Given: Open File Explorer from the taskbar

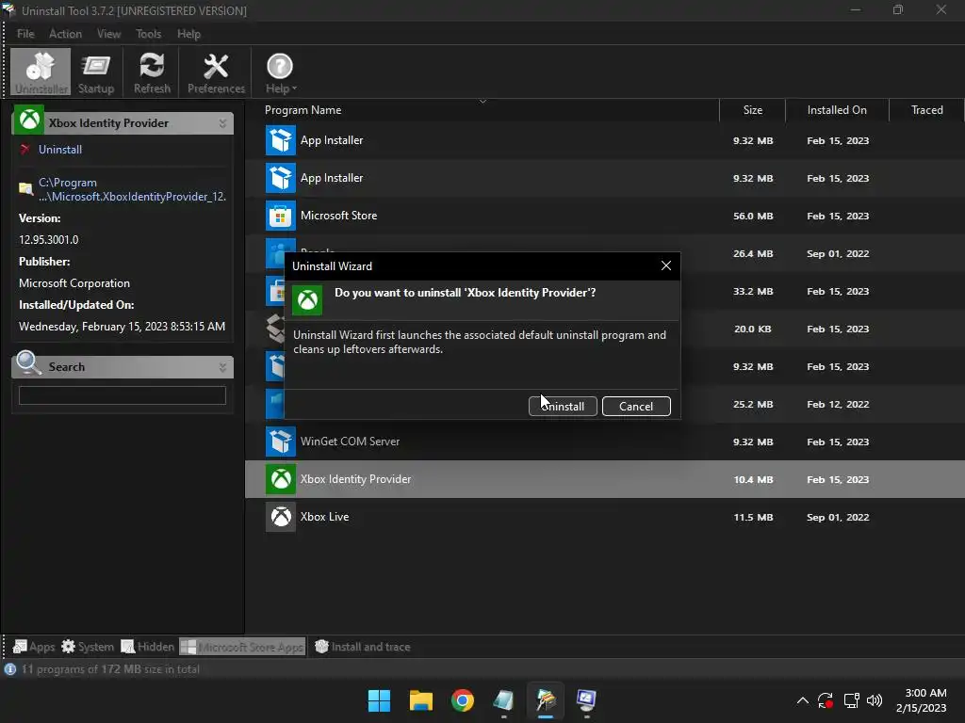Looking at the screenshot, I should (x=421, y=700).
